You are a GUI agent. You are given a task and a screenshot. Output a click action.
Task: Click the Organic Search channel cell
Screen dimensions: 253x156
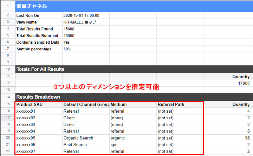click(x=78, y=138)
